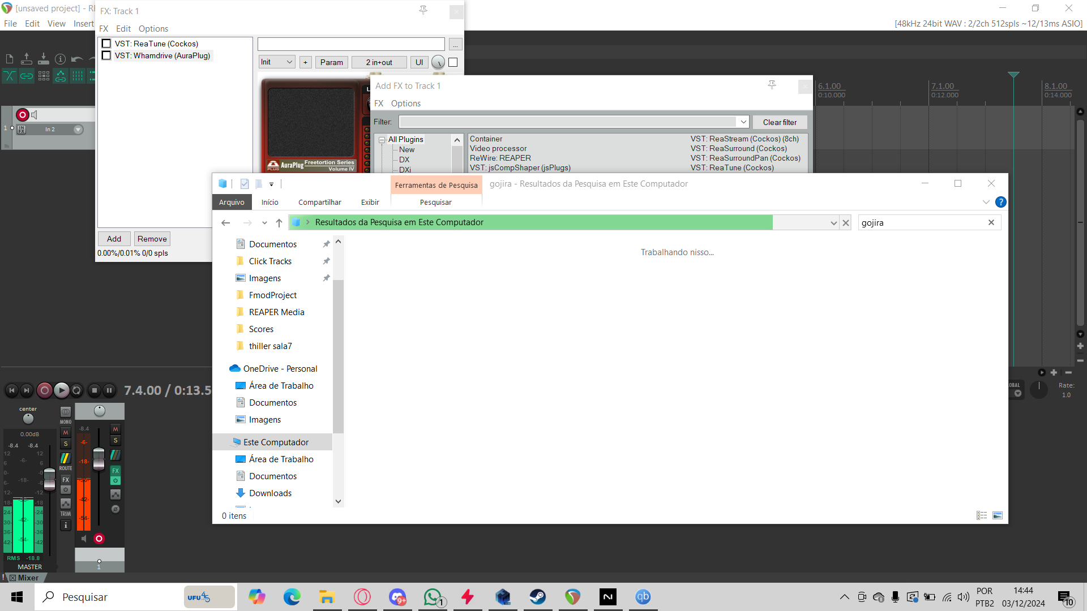Open the Options menu in Add FX window
Screen dimensions: 1087x611
click(x=405, y=104)
